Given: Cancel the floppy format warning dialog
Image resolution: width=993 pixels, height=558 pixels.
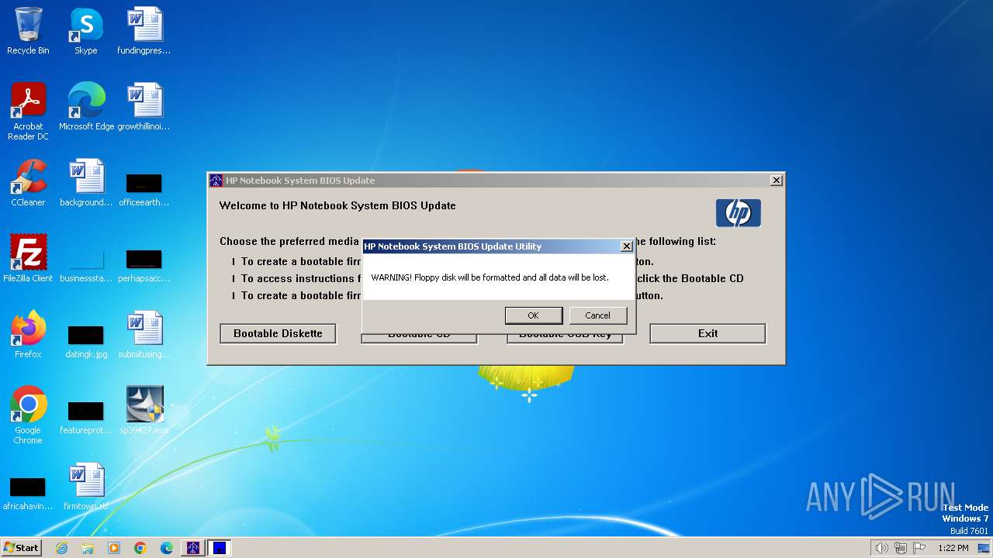Looking at the screenshot, I should (x=597, y=315).
